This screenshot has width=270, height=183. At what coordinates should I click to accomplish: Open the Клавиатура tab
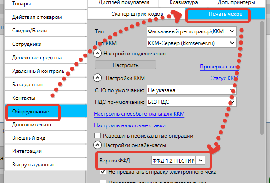(x=184, y=3)
